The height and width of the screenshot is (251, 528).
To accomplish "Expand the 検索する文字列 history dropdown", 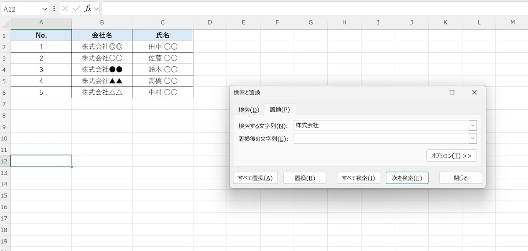I will tap(473, 125).
